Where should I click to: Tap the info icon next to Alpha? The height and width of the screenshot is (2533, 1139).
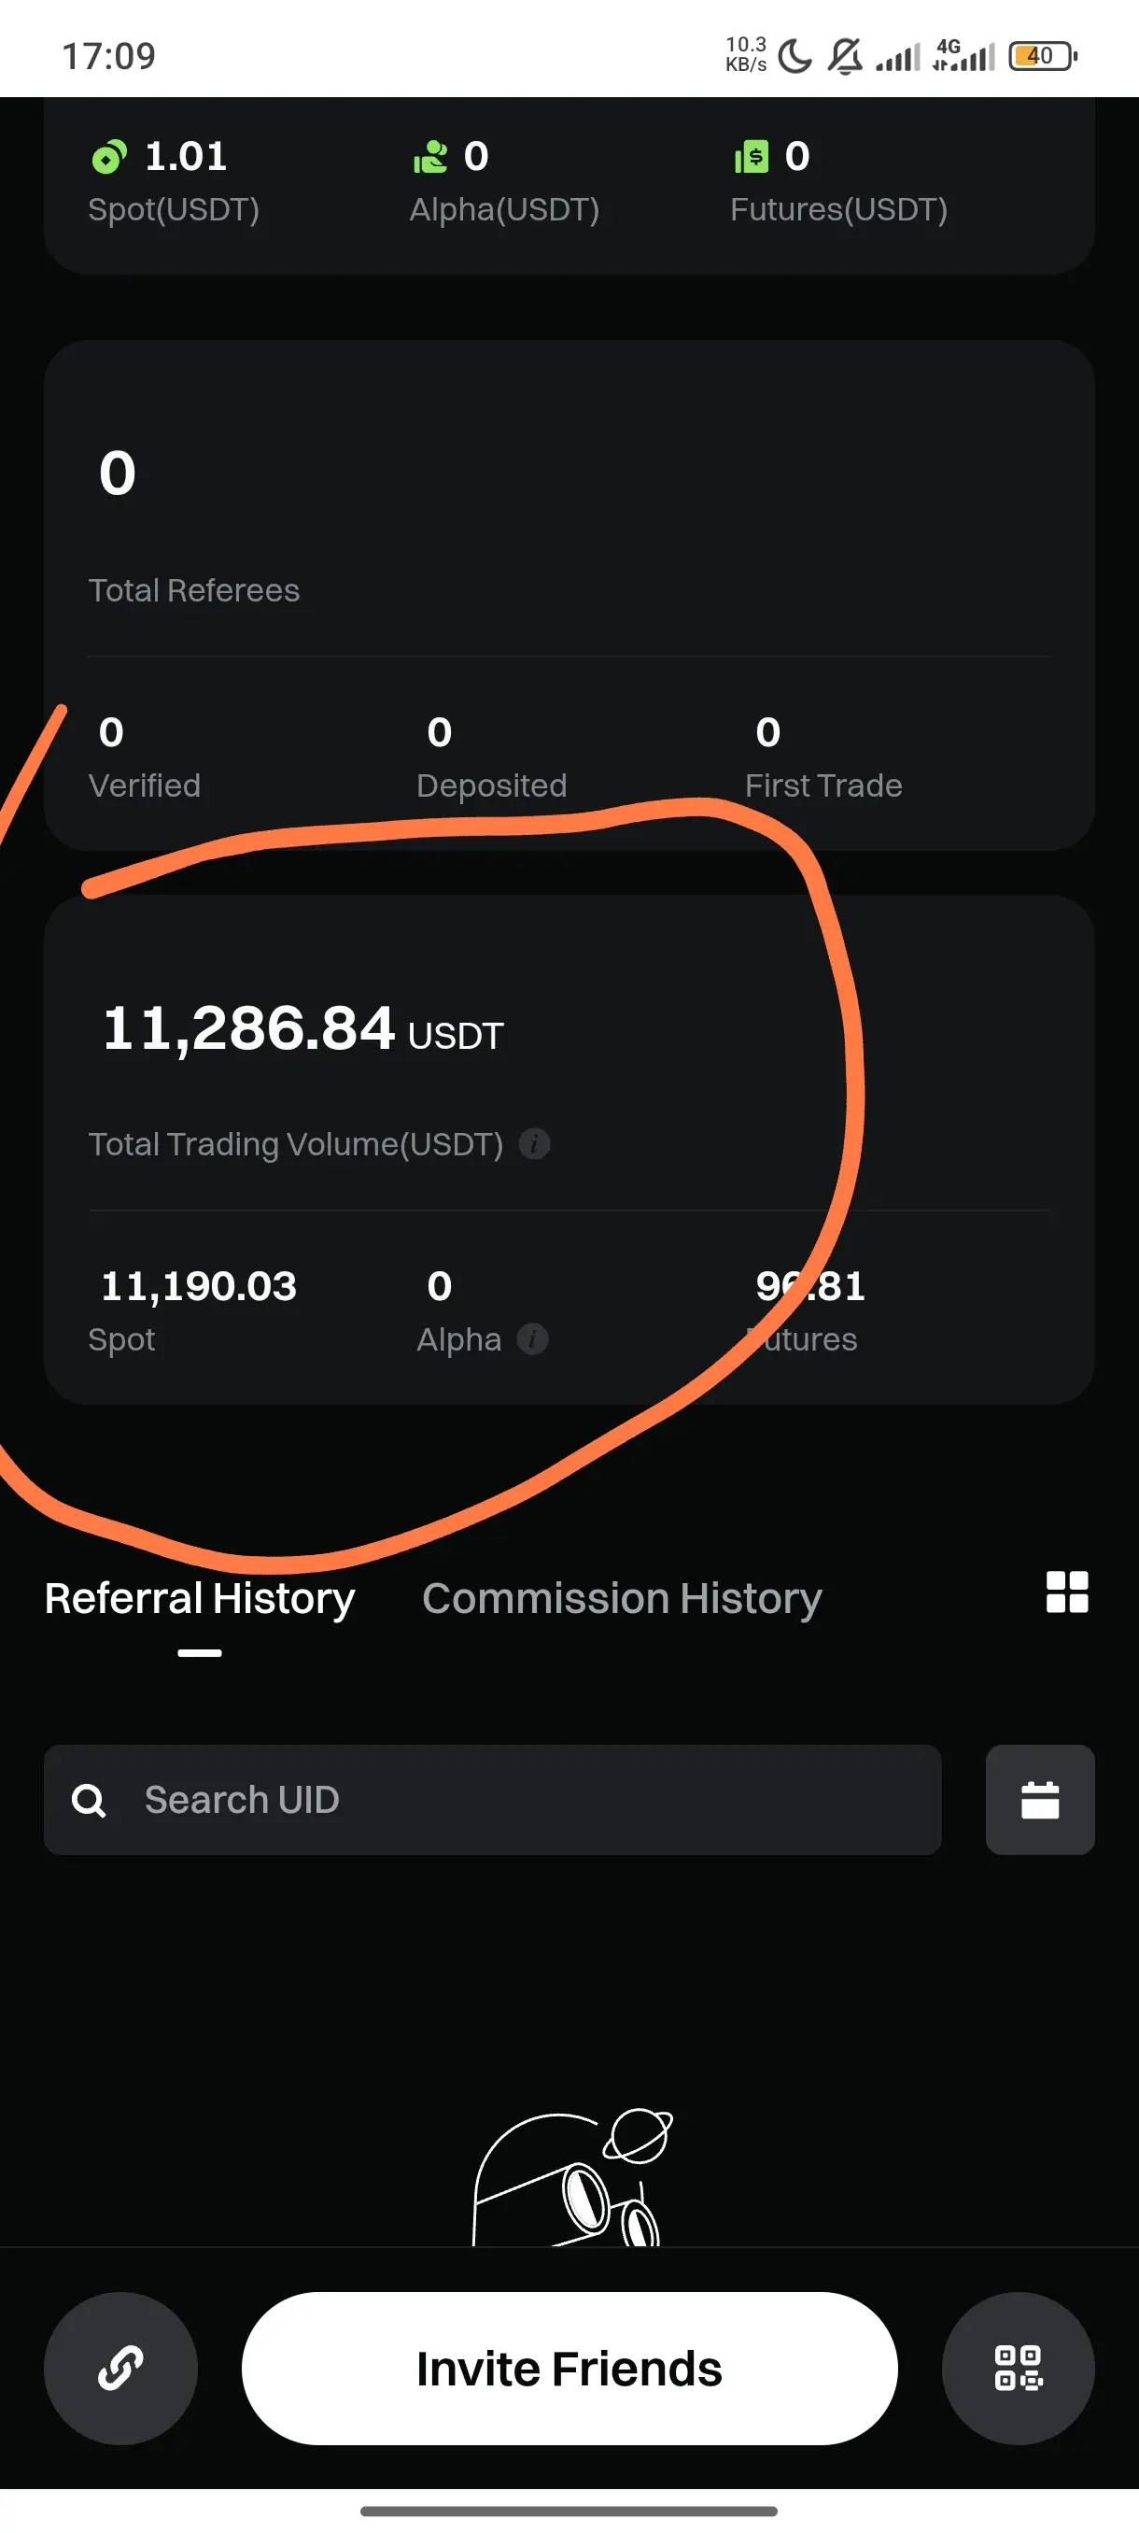coord(531,1339)
